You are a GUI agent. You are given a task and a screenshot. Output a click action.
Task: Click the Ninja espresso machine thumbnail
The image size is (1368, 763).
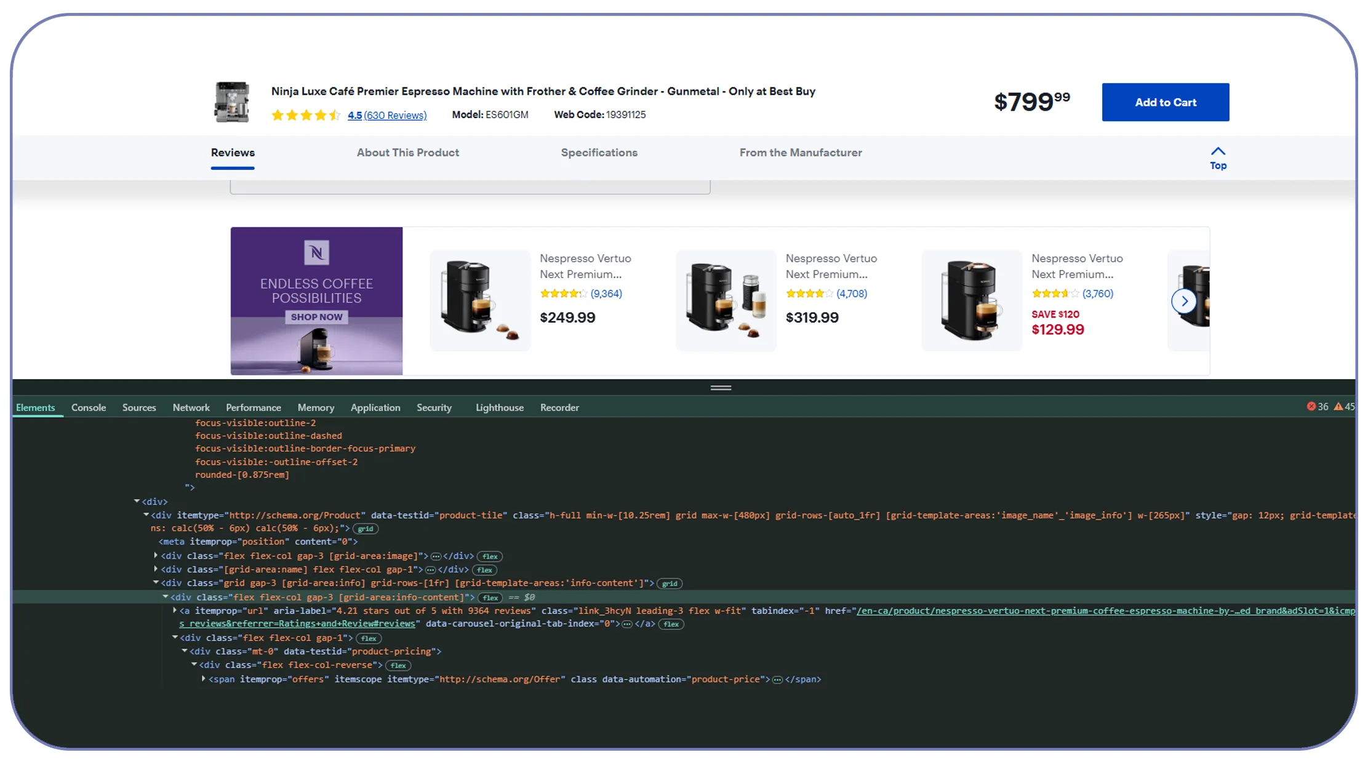tap(231, 102)
